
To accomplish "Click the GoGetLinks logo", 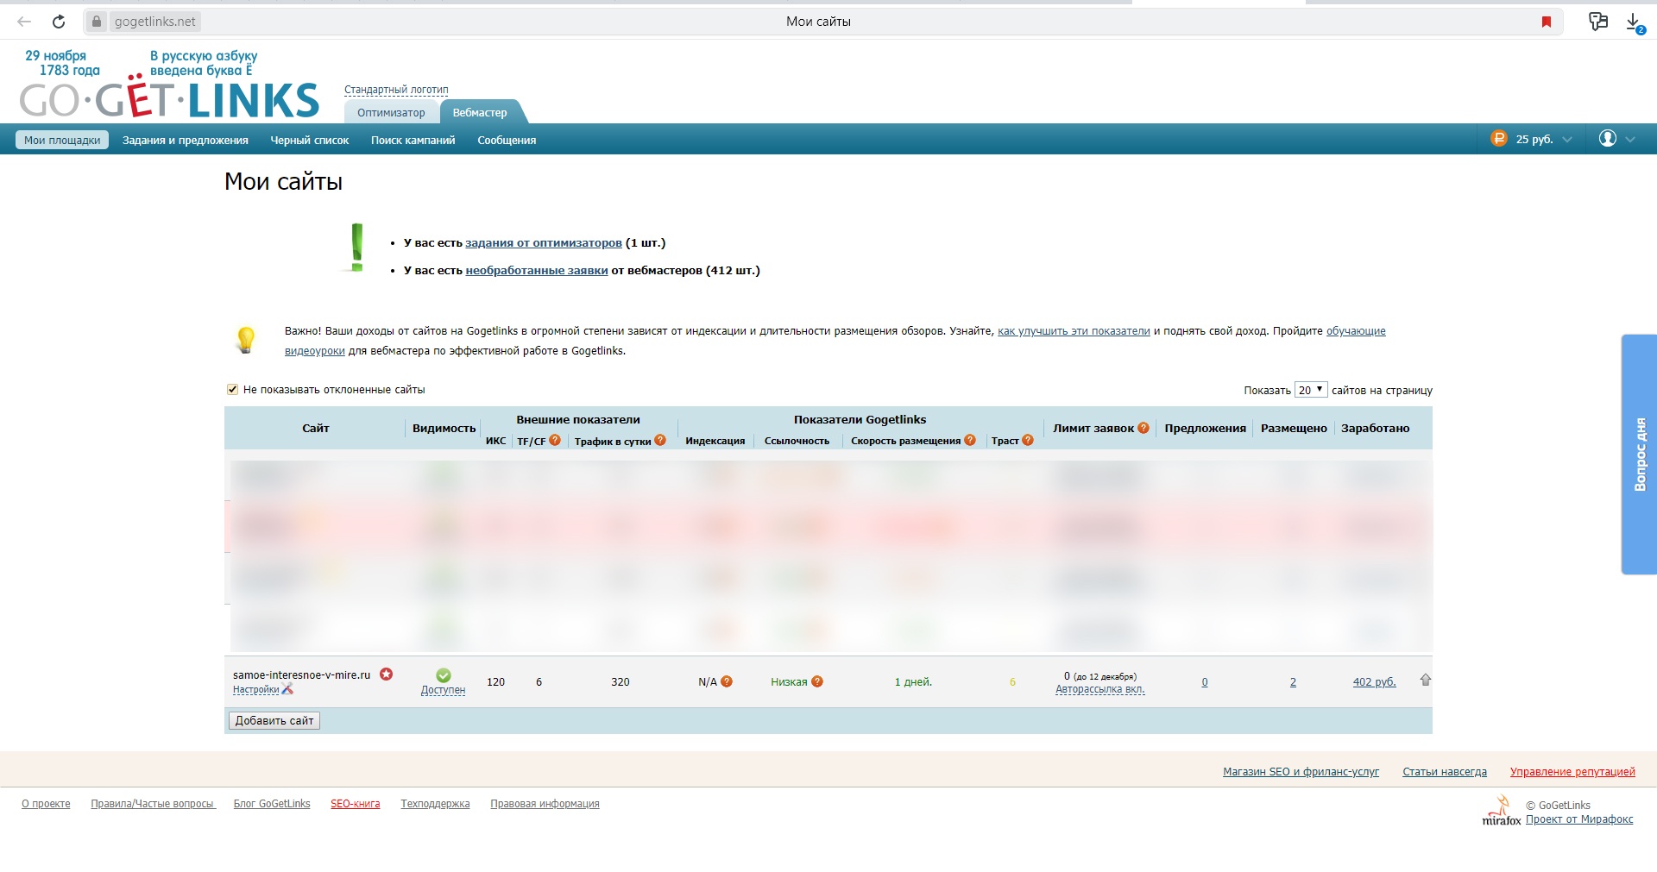I will [x=169, y=100].
